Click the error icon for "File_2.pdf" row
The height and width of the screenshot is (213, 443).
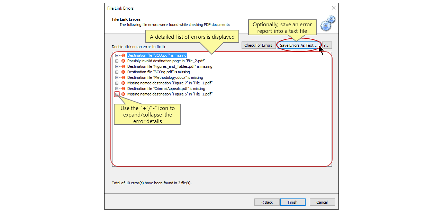pos(123,61)
